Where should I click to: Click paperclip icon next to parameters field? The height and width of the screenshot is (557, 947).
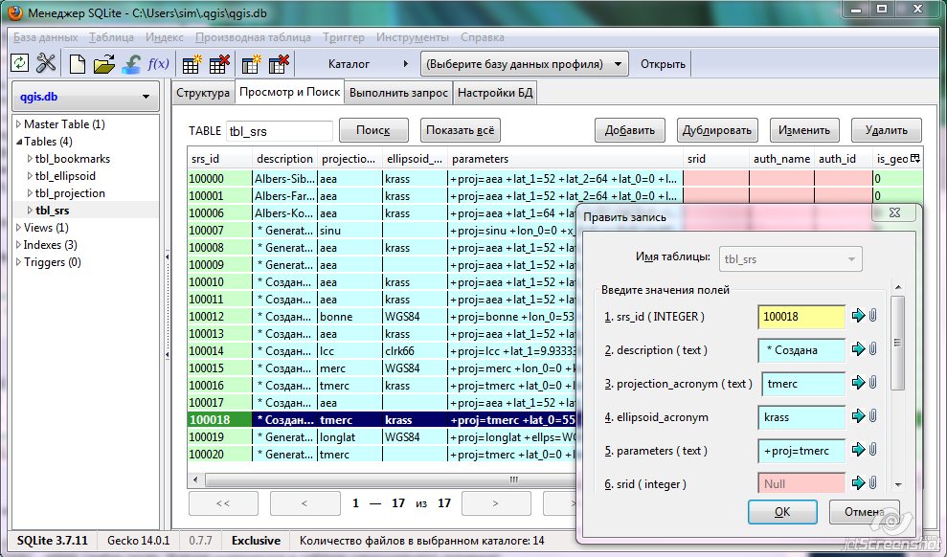[x=872, y=450]
